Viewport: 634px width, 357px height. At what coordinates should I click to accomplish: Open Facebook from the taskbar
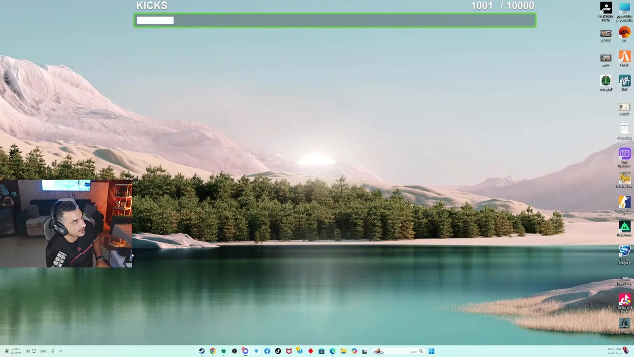click(x=267, y=351)
